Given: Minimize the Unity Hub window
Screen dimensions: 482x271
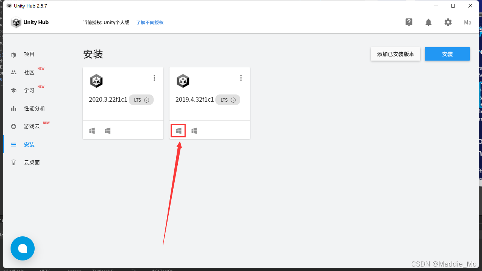Looking at the screenshot, I should [x=436, y=6].
